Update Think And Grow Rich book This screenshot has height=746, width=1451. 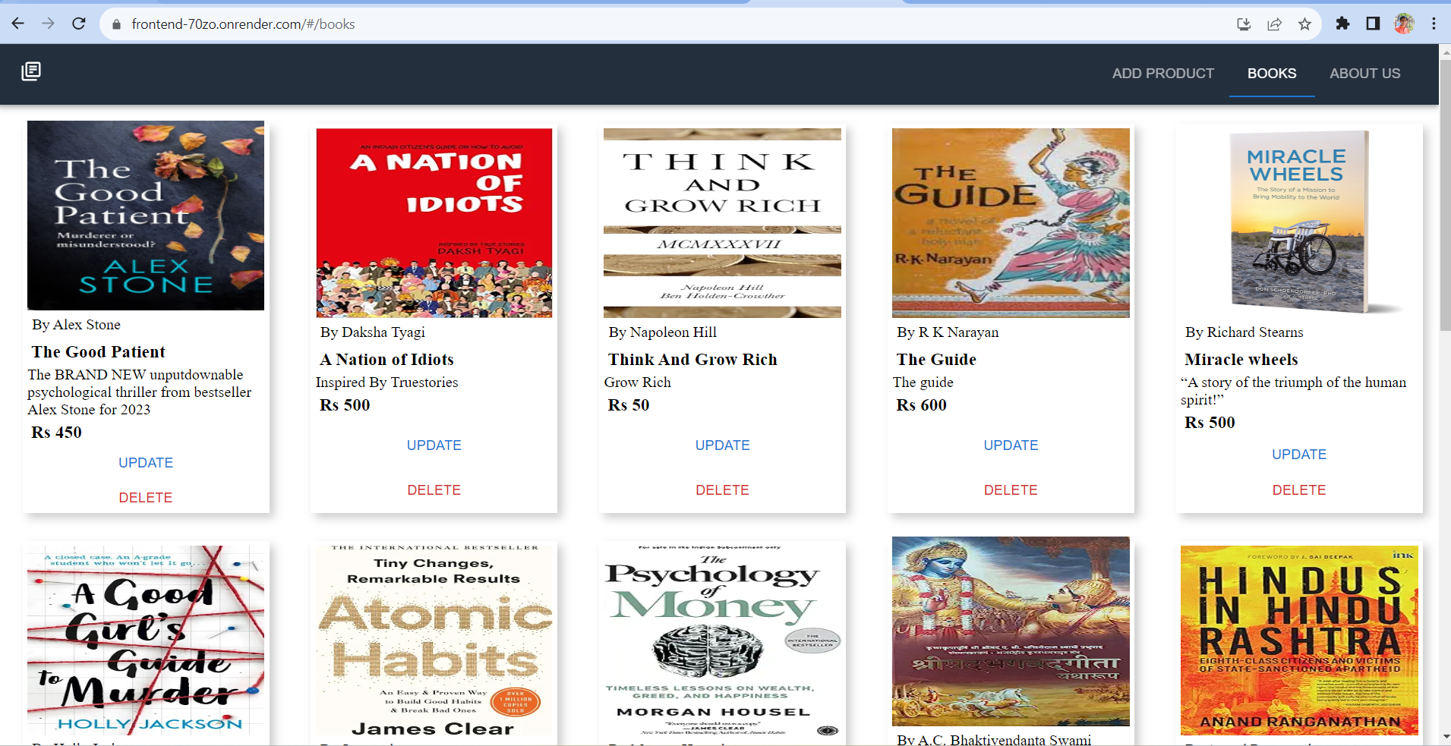point(723,445)
